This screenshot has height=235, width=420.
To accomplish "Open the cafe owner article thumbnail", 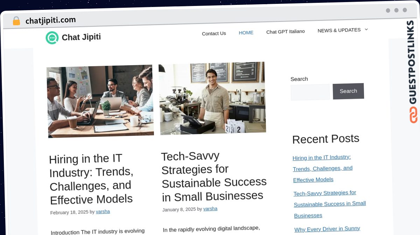I will pyautogui.click(x=212, y=98).
